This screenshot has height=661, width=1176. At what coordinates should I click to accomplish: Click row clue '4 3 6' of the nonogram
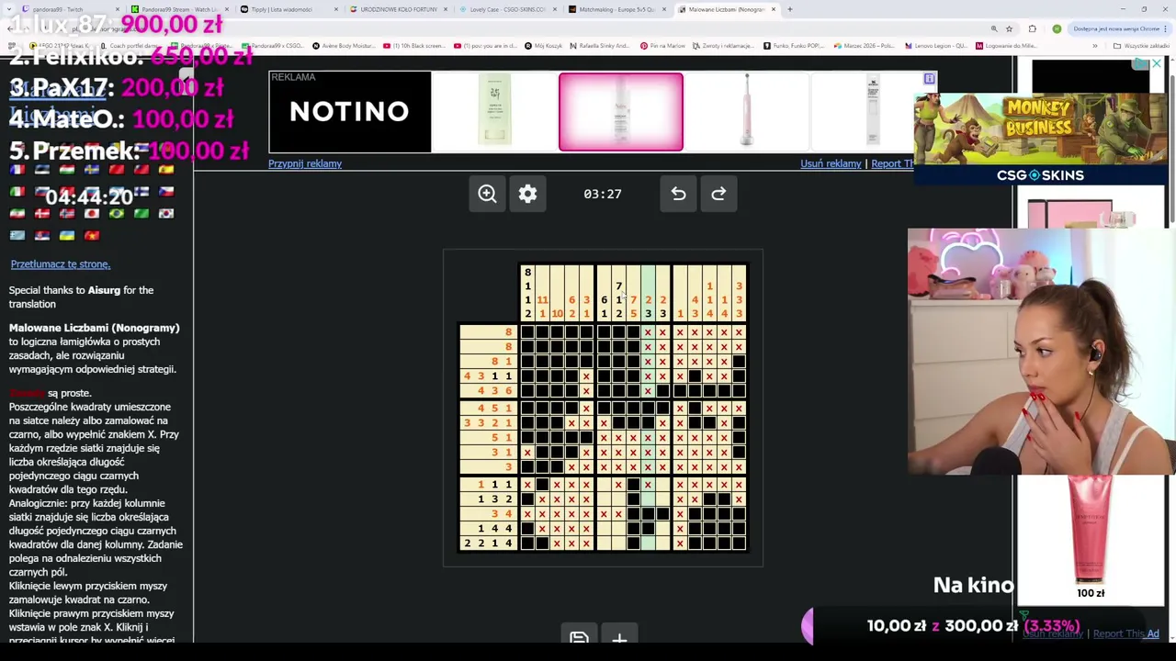(488, 391)
